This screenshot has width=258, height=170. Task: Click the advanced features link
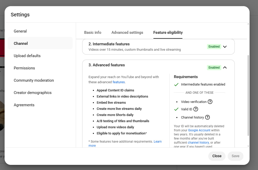click(119, 82)
